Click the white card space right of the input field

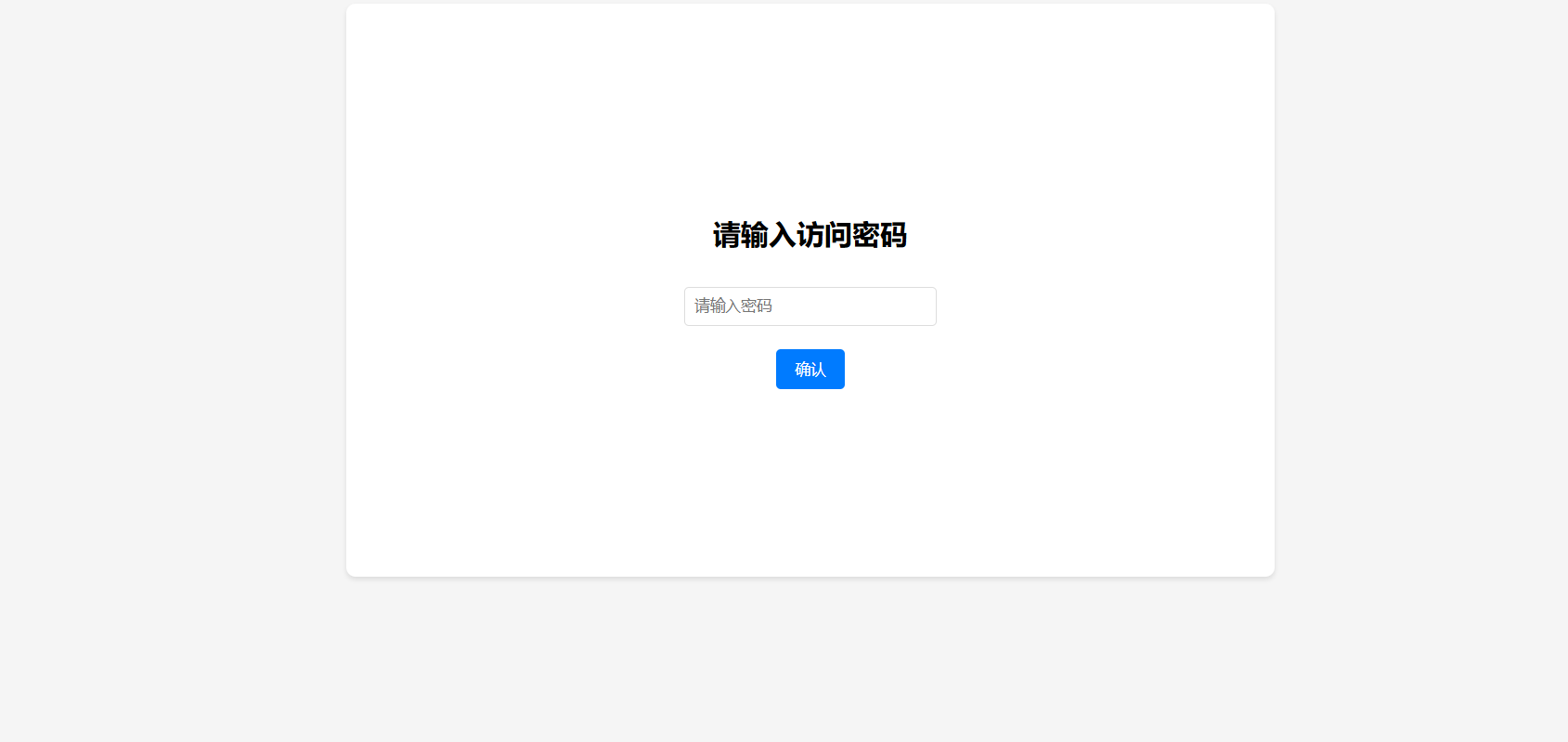click(x=1105, y=306)
